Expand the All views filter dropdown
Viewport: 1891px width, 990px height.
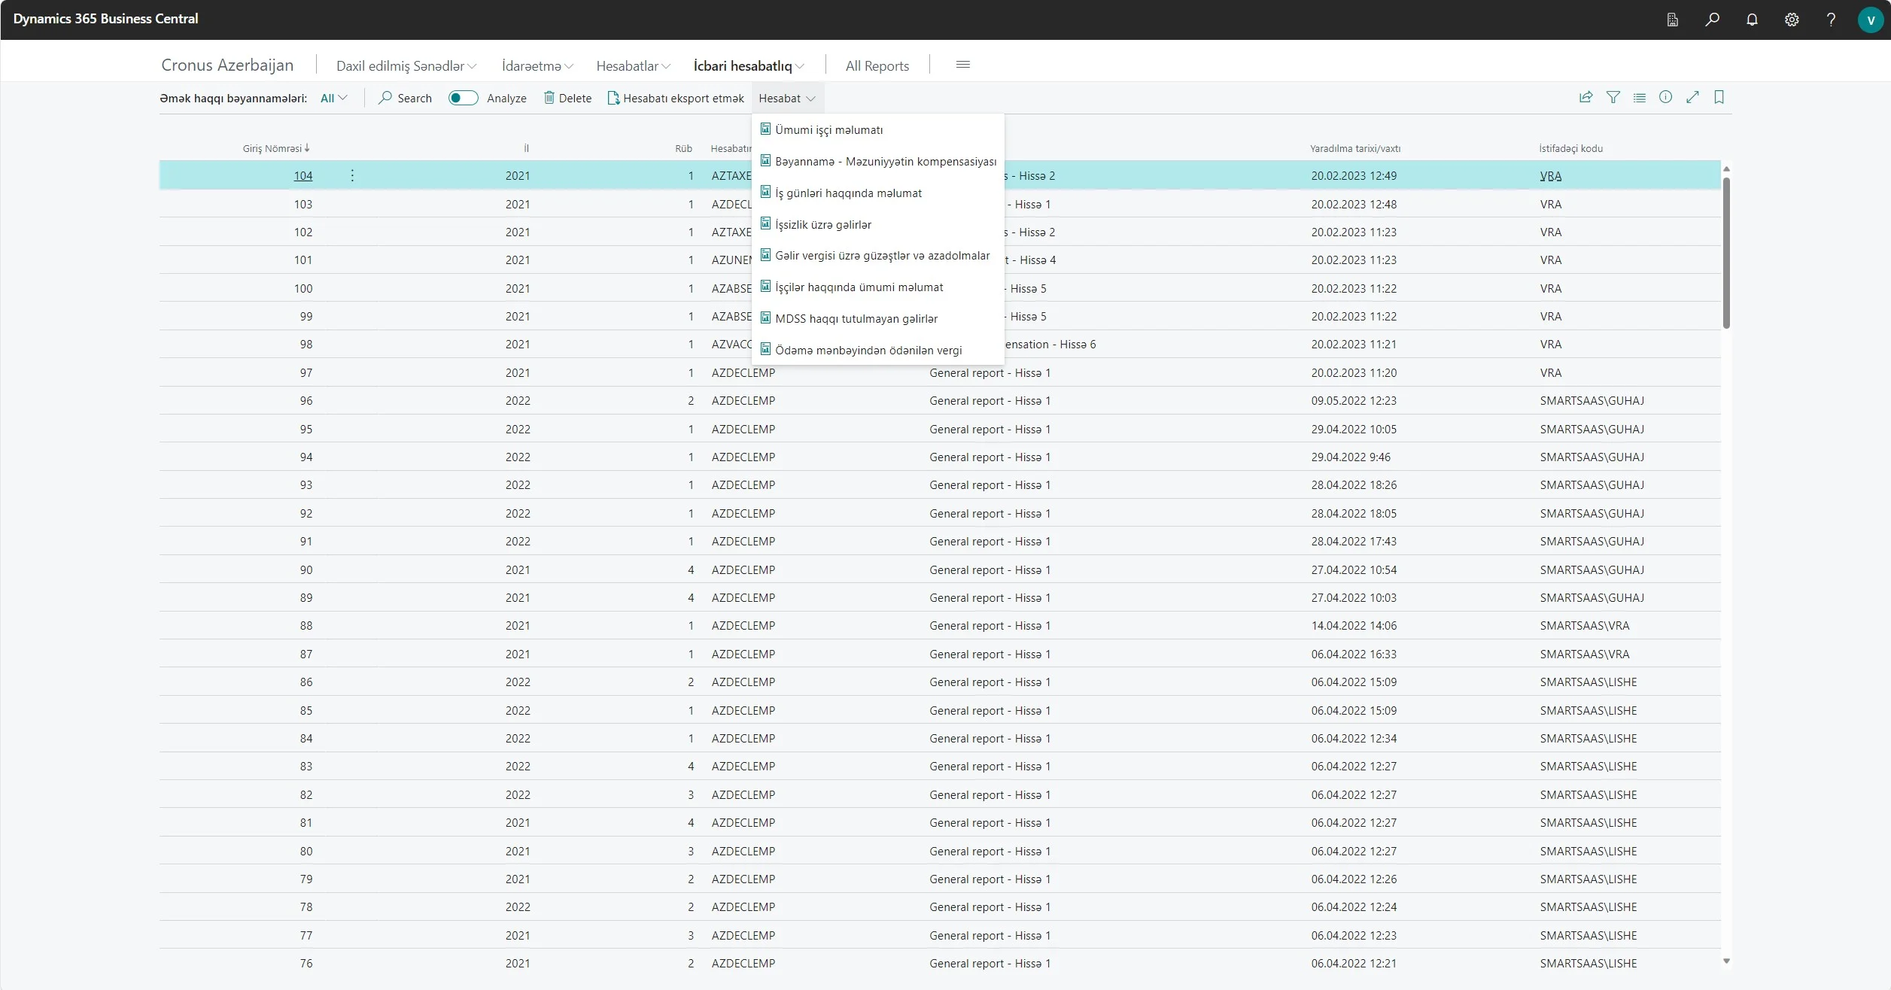333,98
